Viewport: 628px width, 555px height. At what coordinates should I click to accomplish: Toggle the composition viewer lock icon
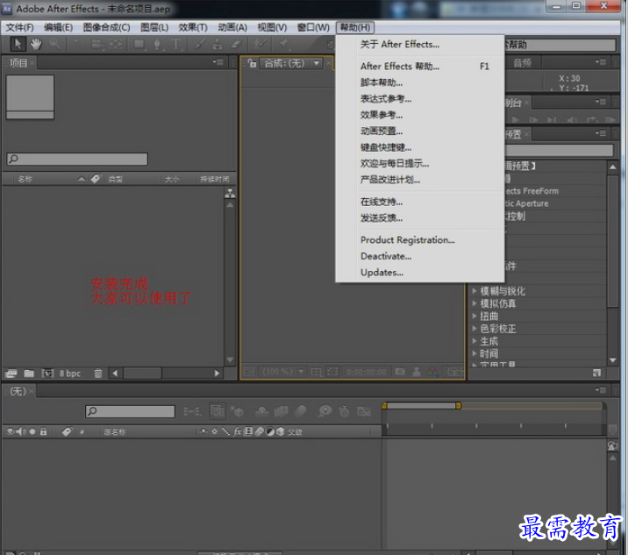(x=252, y=63)
